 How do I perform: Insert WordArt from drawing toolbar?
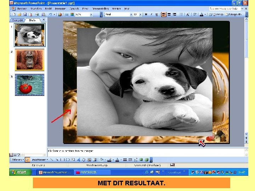78,160
